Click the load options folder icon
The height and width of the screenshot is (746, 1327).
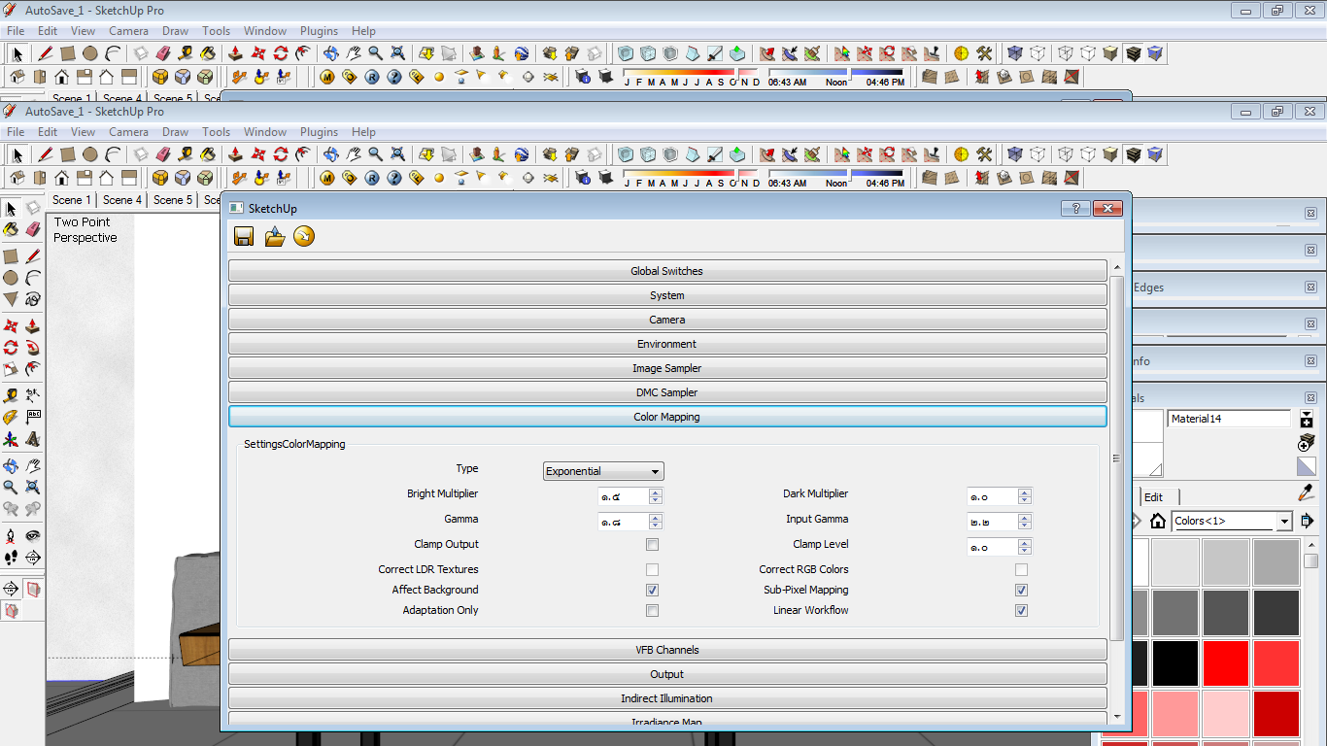point(275,236)
